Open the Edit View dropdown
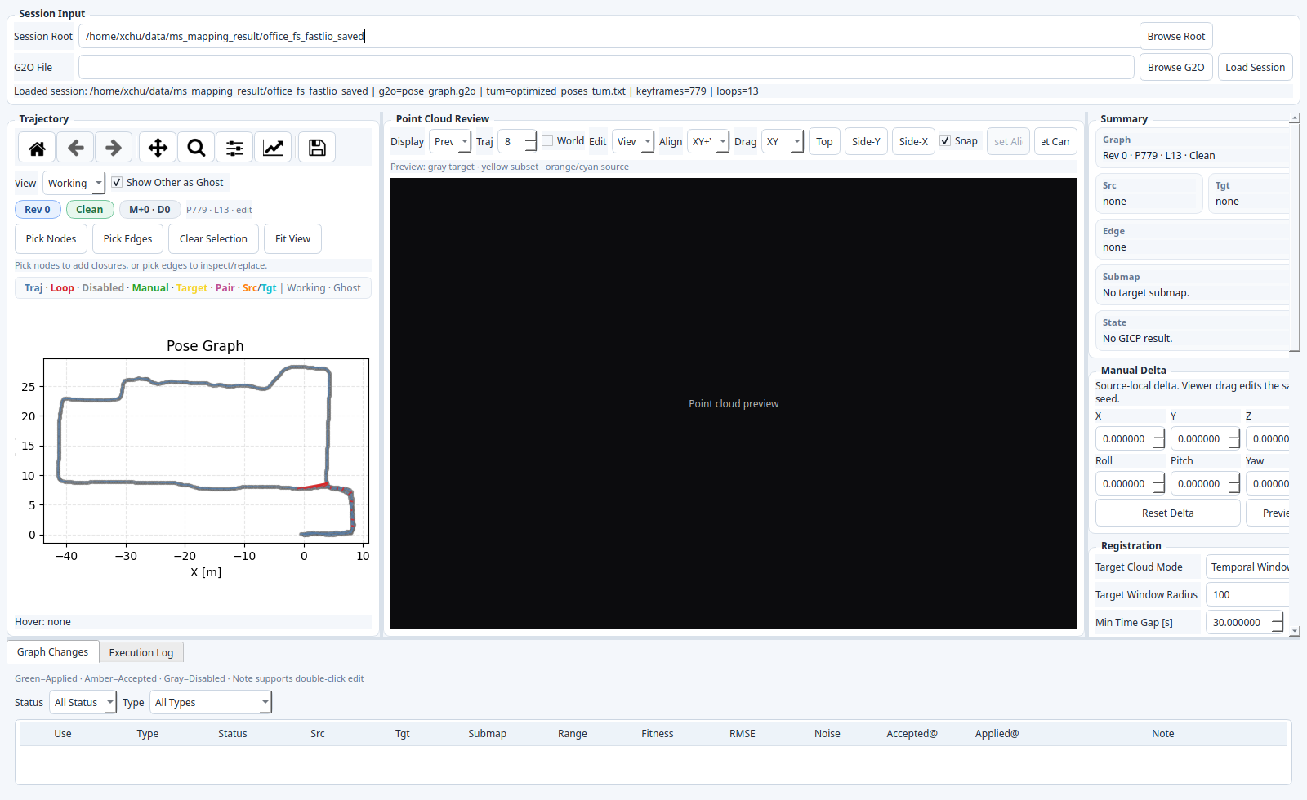The width and height of the screenshot is (1307, 800). (x=633, y=142)
